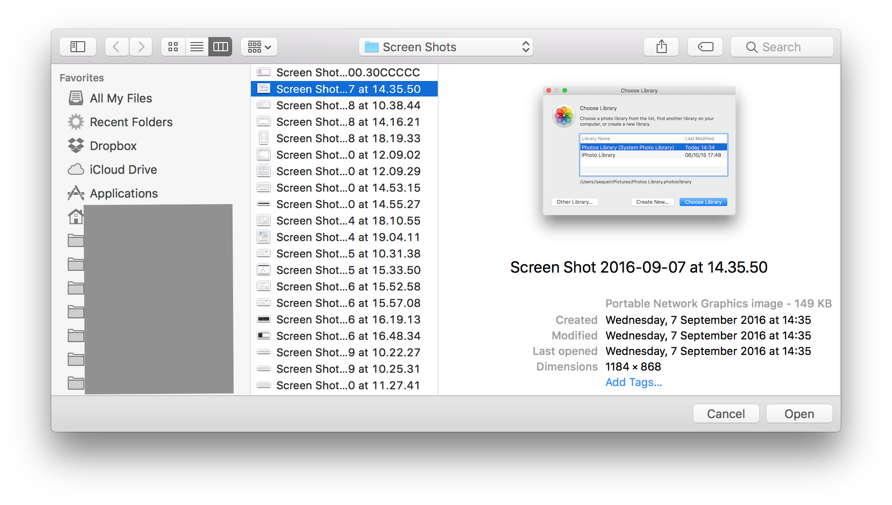This screenshot has height=505, width=892.
Task: Select file Screen Shot...8 at 10.38.44
Action: [348, 106]
